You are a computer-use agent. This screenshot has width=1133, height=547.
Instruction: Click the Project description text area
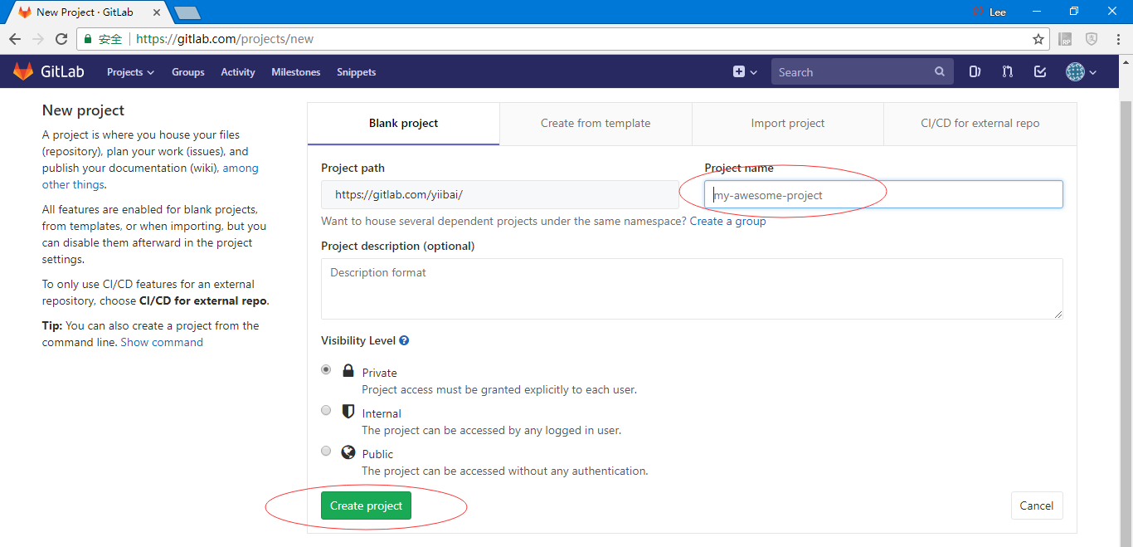(692, 289)
